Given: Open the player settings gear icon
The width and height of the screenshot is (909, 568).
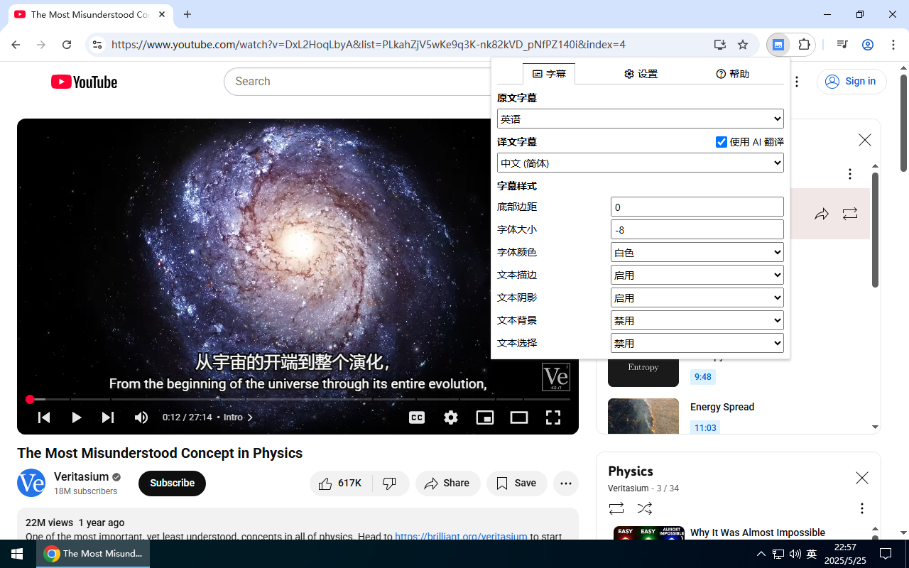Looking at the screenshot, I should [451, 417].
